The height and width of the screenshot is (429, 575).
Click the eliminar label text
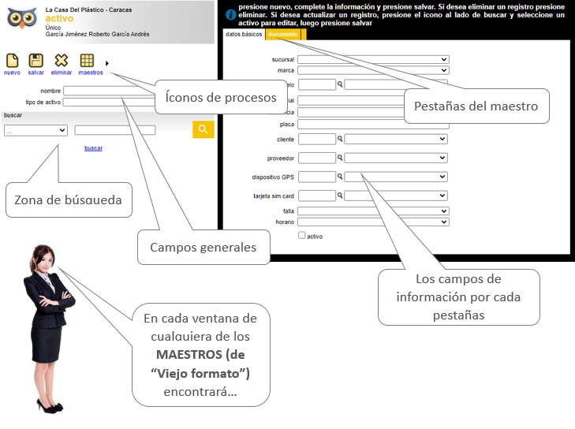(62, 73)
